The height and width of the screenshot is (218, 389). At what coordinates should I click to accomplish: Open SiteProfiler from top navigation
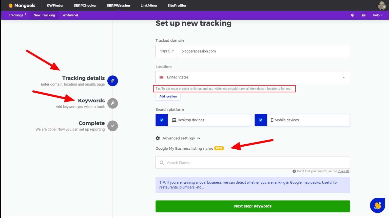pos(177,5)
